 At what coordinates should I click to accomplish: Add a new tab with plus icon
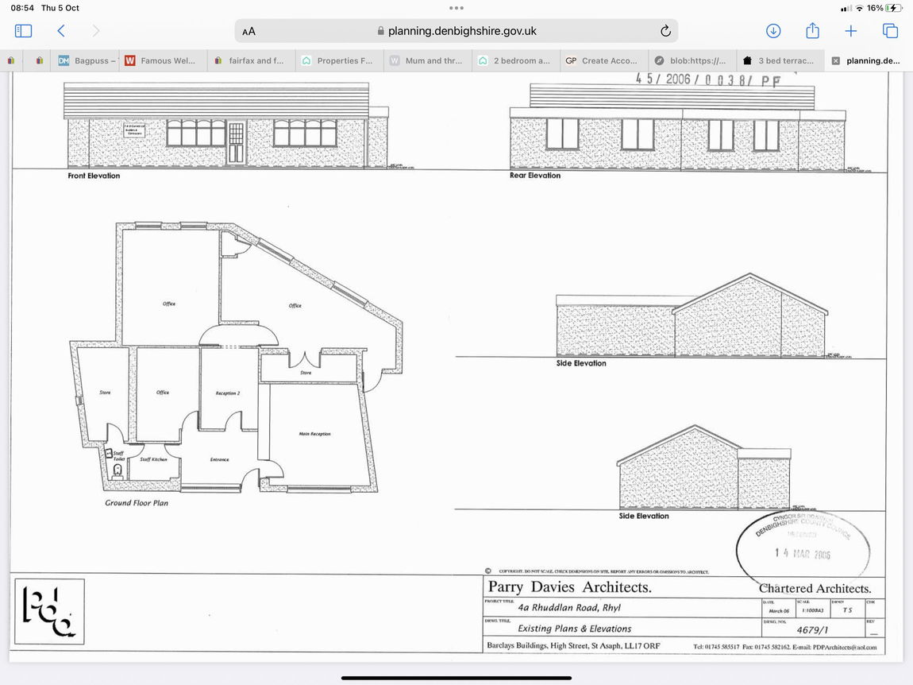coord(851,31)
